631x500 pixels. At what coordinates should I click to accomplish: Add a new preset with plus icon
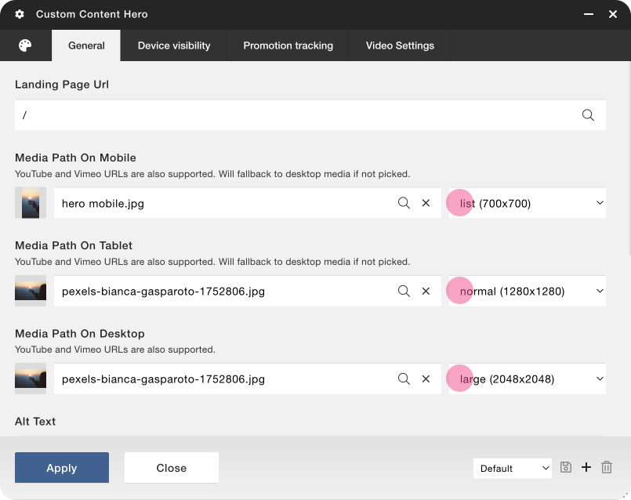[x=586, y=468]
